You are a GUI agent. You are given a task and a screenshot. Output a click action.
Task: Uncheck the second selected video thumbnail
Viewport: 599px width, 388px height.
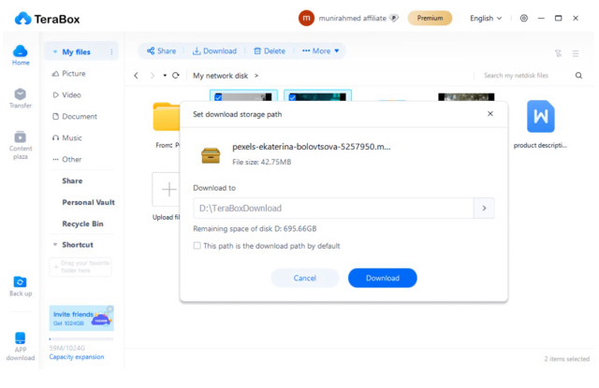click(292, 97)
